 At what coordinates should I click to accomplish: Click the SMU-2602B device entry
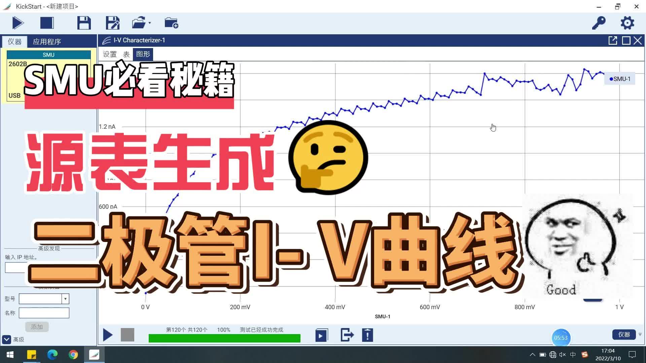coord(18,64)
